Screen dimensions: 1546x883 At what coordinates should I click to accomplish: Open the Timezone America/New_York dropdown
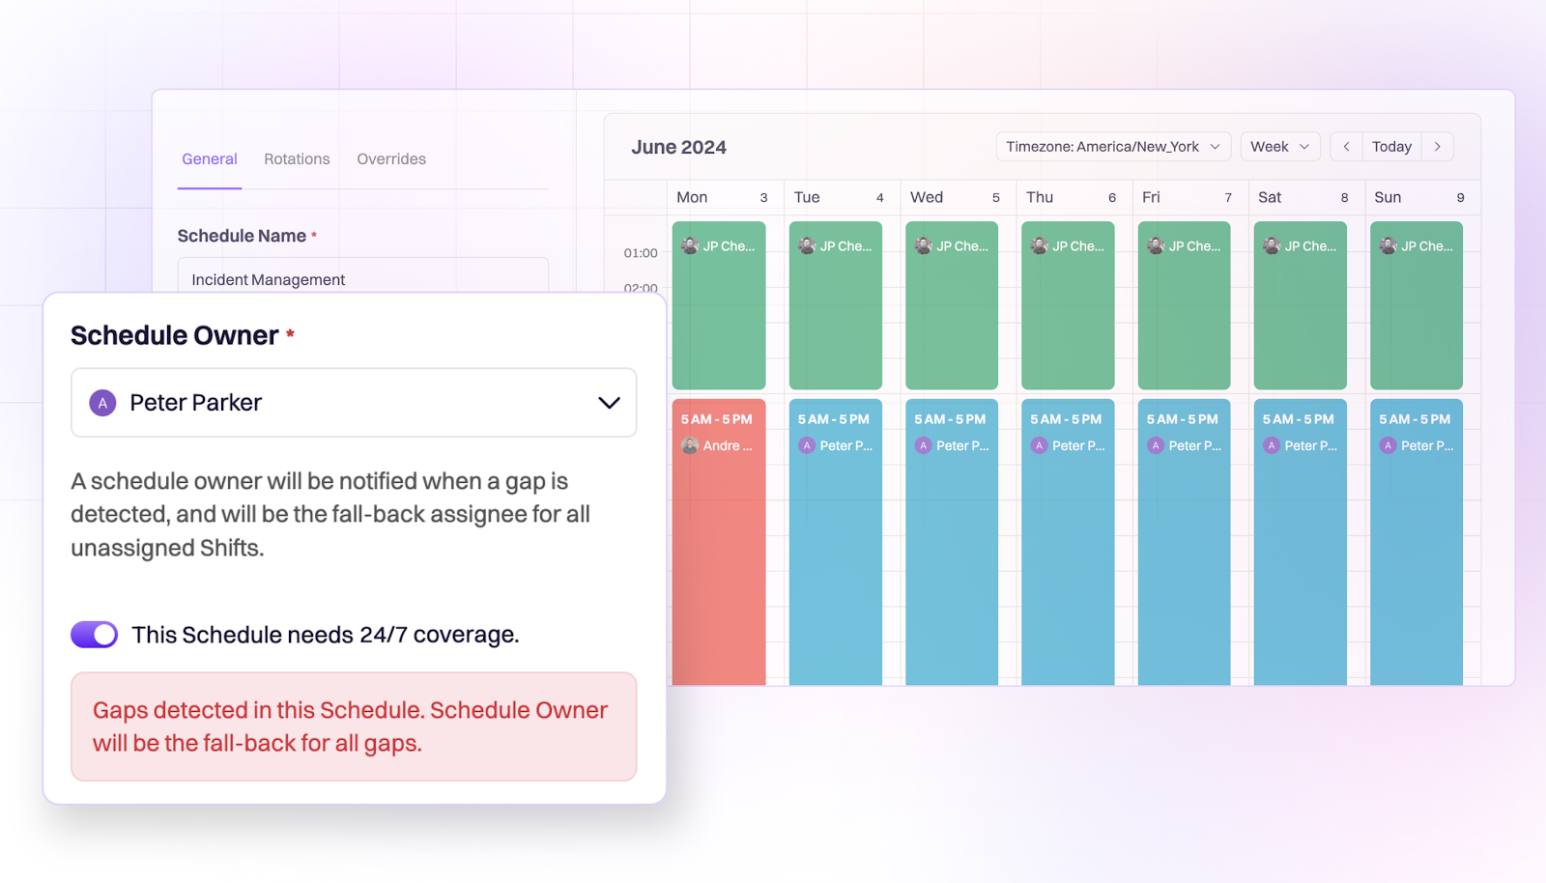pos(1112,146)
